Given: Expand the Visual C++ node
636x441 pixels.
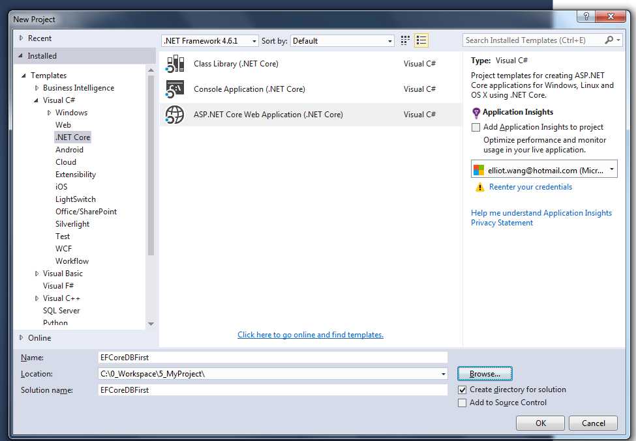Looking at the screenshot, I should pos(37,298).
